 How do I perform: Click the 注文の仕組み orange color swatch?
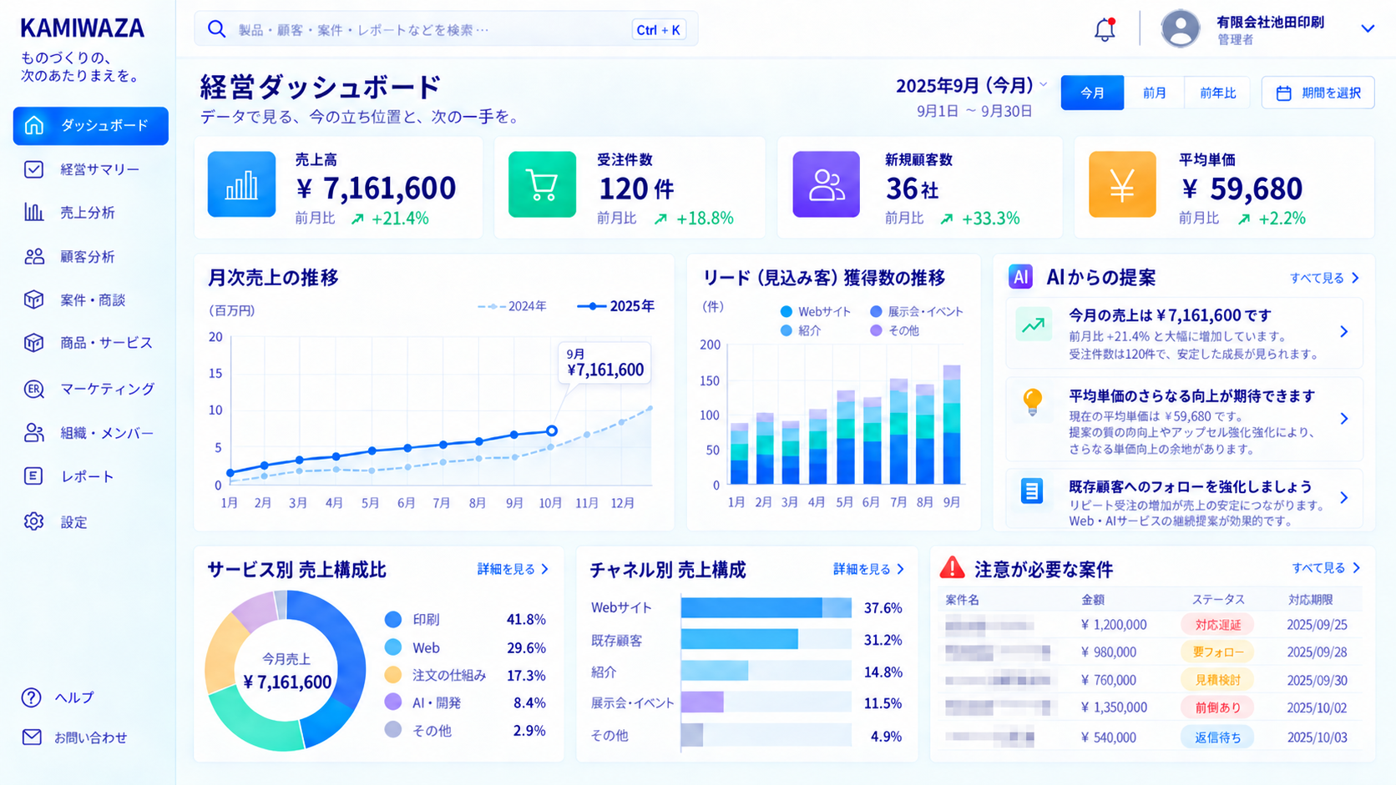[x=393, y=675]
